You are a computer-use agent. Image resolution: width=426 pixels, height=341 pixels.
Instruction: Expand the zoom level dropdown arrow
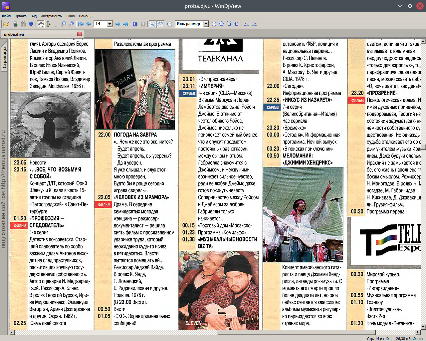206,24
